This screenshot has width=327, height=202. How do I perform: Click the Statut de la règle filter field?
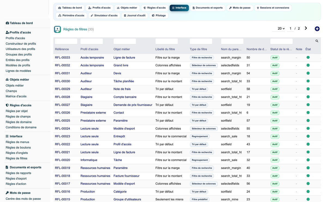[x=281, y=41]
